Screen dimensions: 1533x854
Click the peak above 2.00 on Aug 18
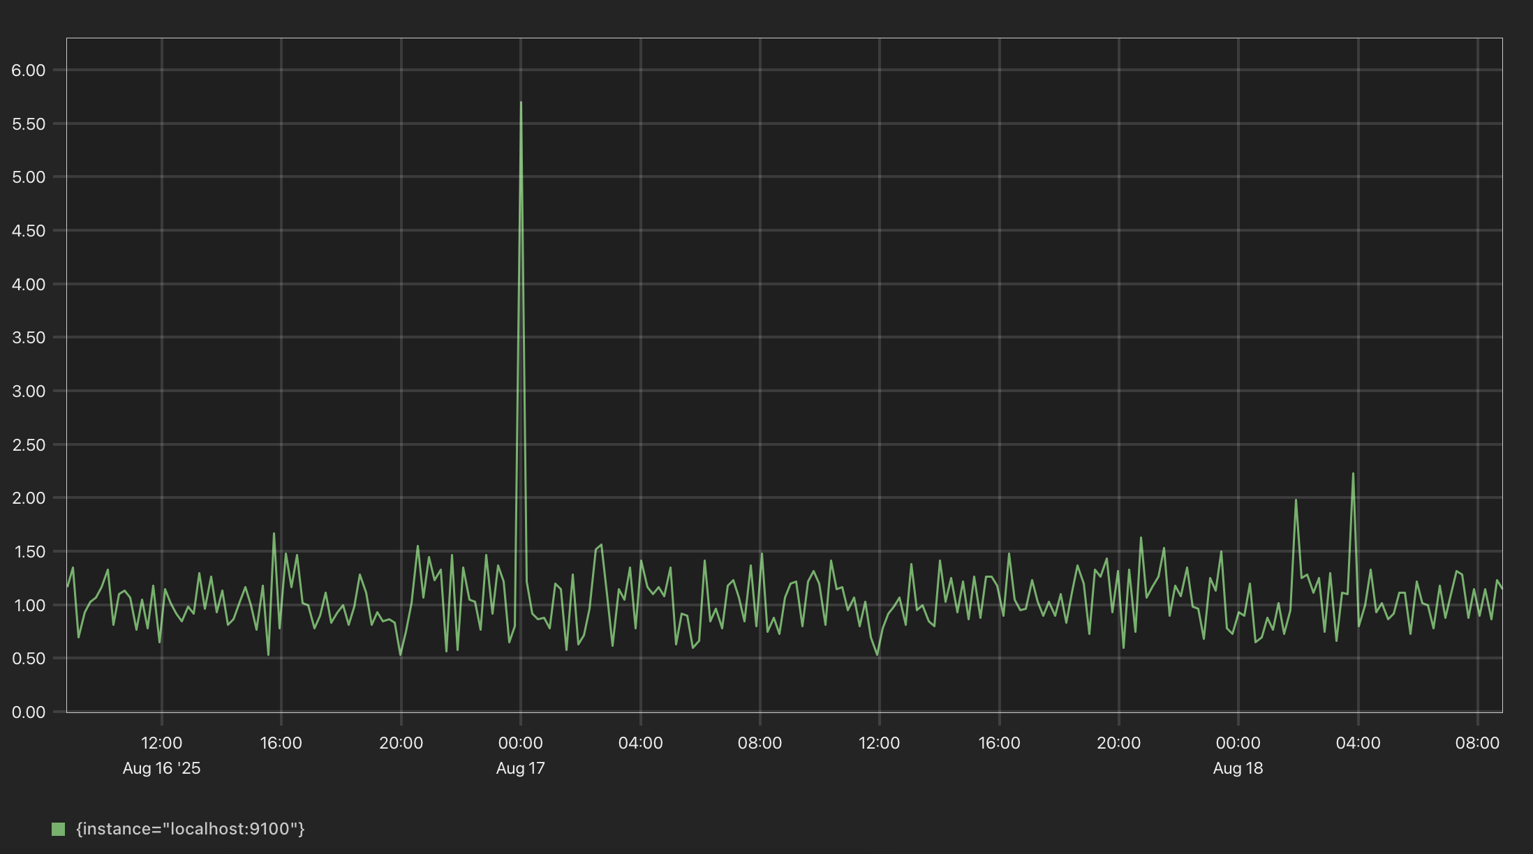1353,474
